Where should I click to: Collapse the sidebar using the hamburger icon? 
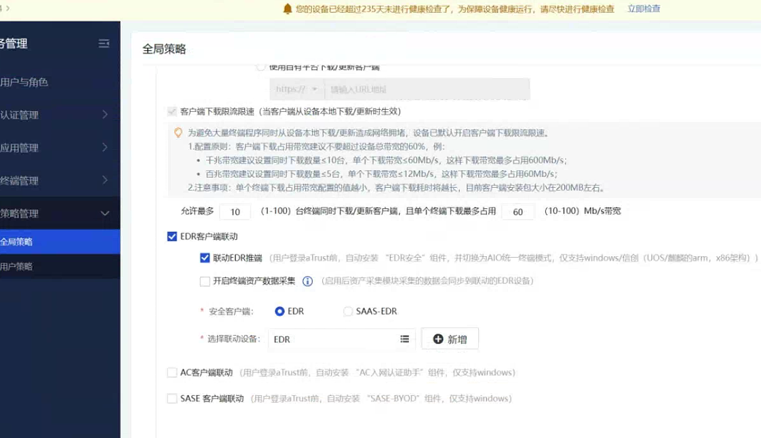coord(104,43)
